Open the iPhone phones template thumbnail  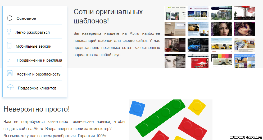point(175,13)
